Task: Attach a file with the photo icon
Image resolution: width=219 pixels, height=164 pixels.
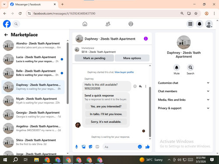Action: pos(84,147)
